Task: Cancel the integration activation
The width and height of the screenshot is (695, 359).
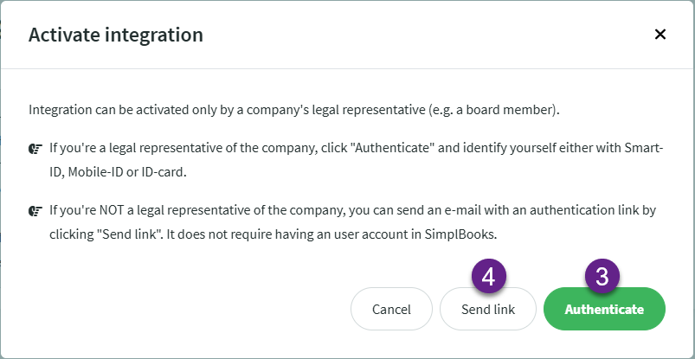Action: tap(391, 309)
